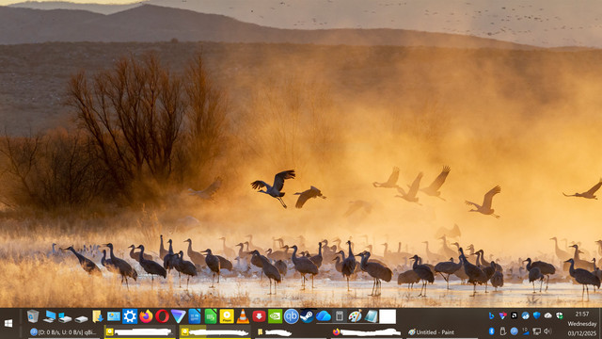Viewport: 602px width, 339px height.
Task: Open the Proton VPN tray icon
Action: pos(502,316)
